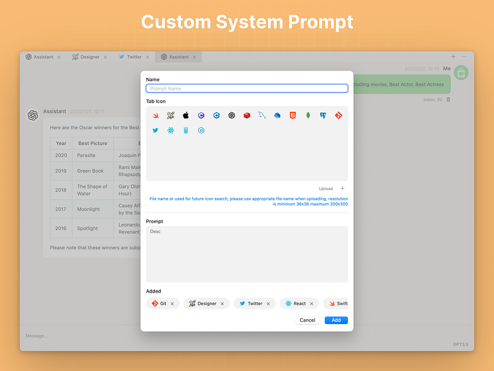
Task: Pick the black Apple logo icon
Action: 186,116
